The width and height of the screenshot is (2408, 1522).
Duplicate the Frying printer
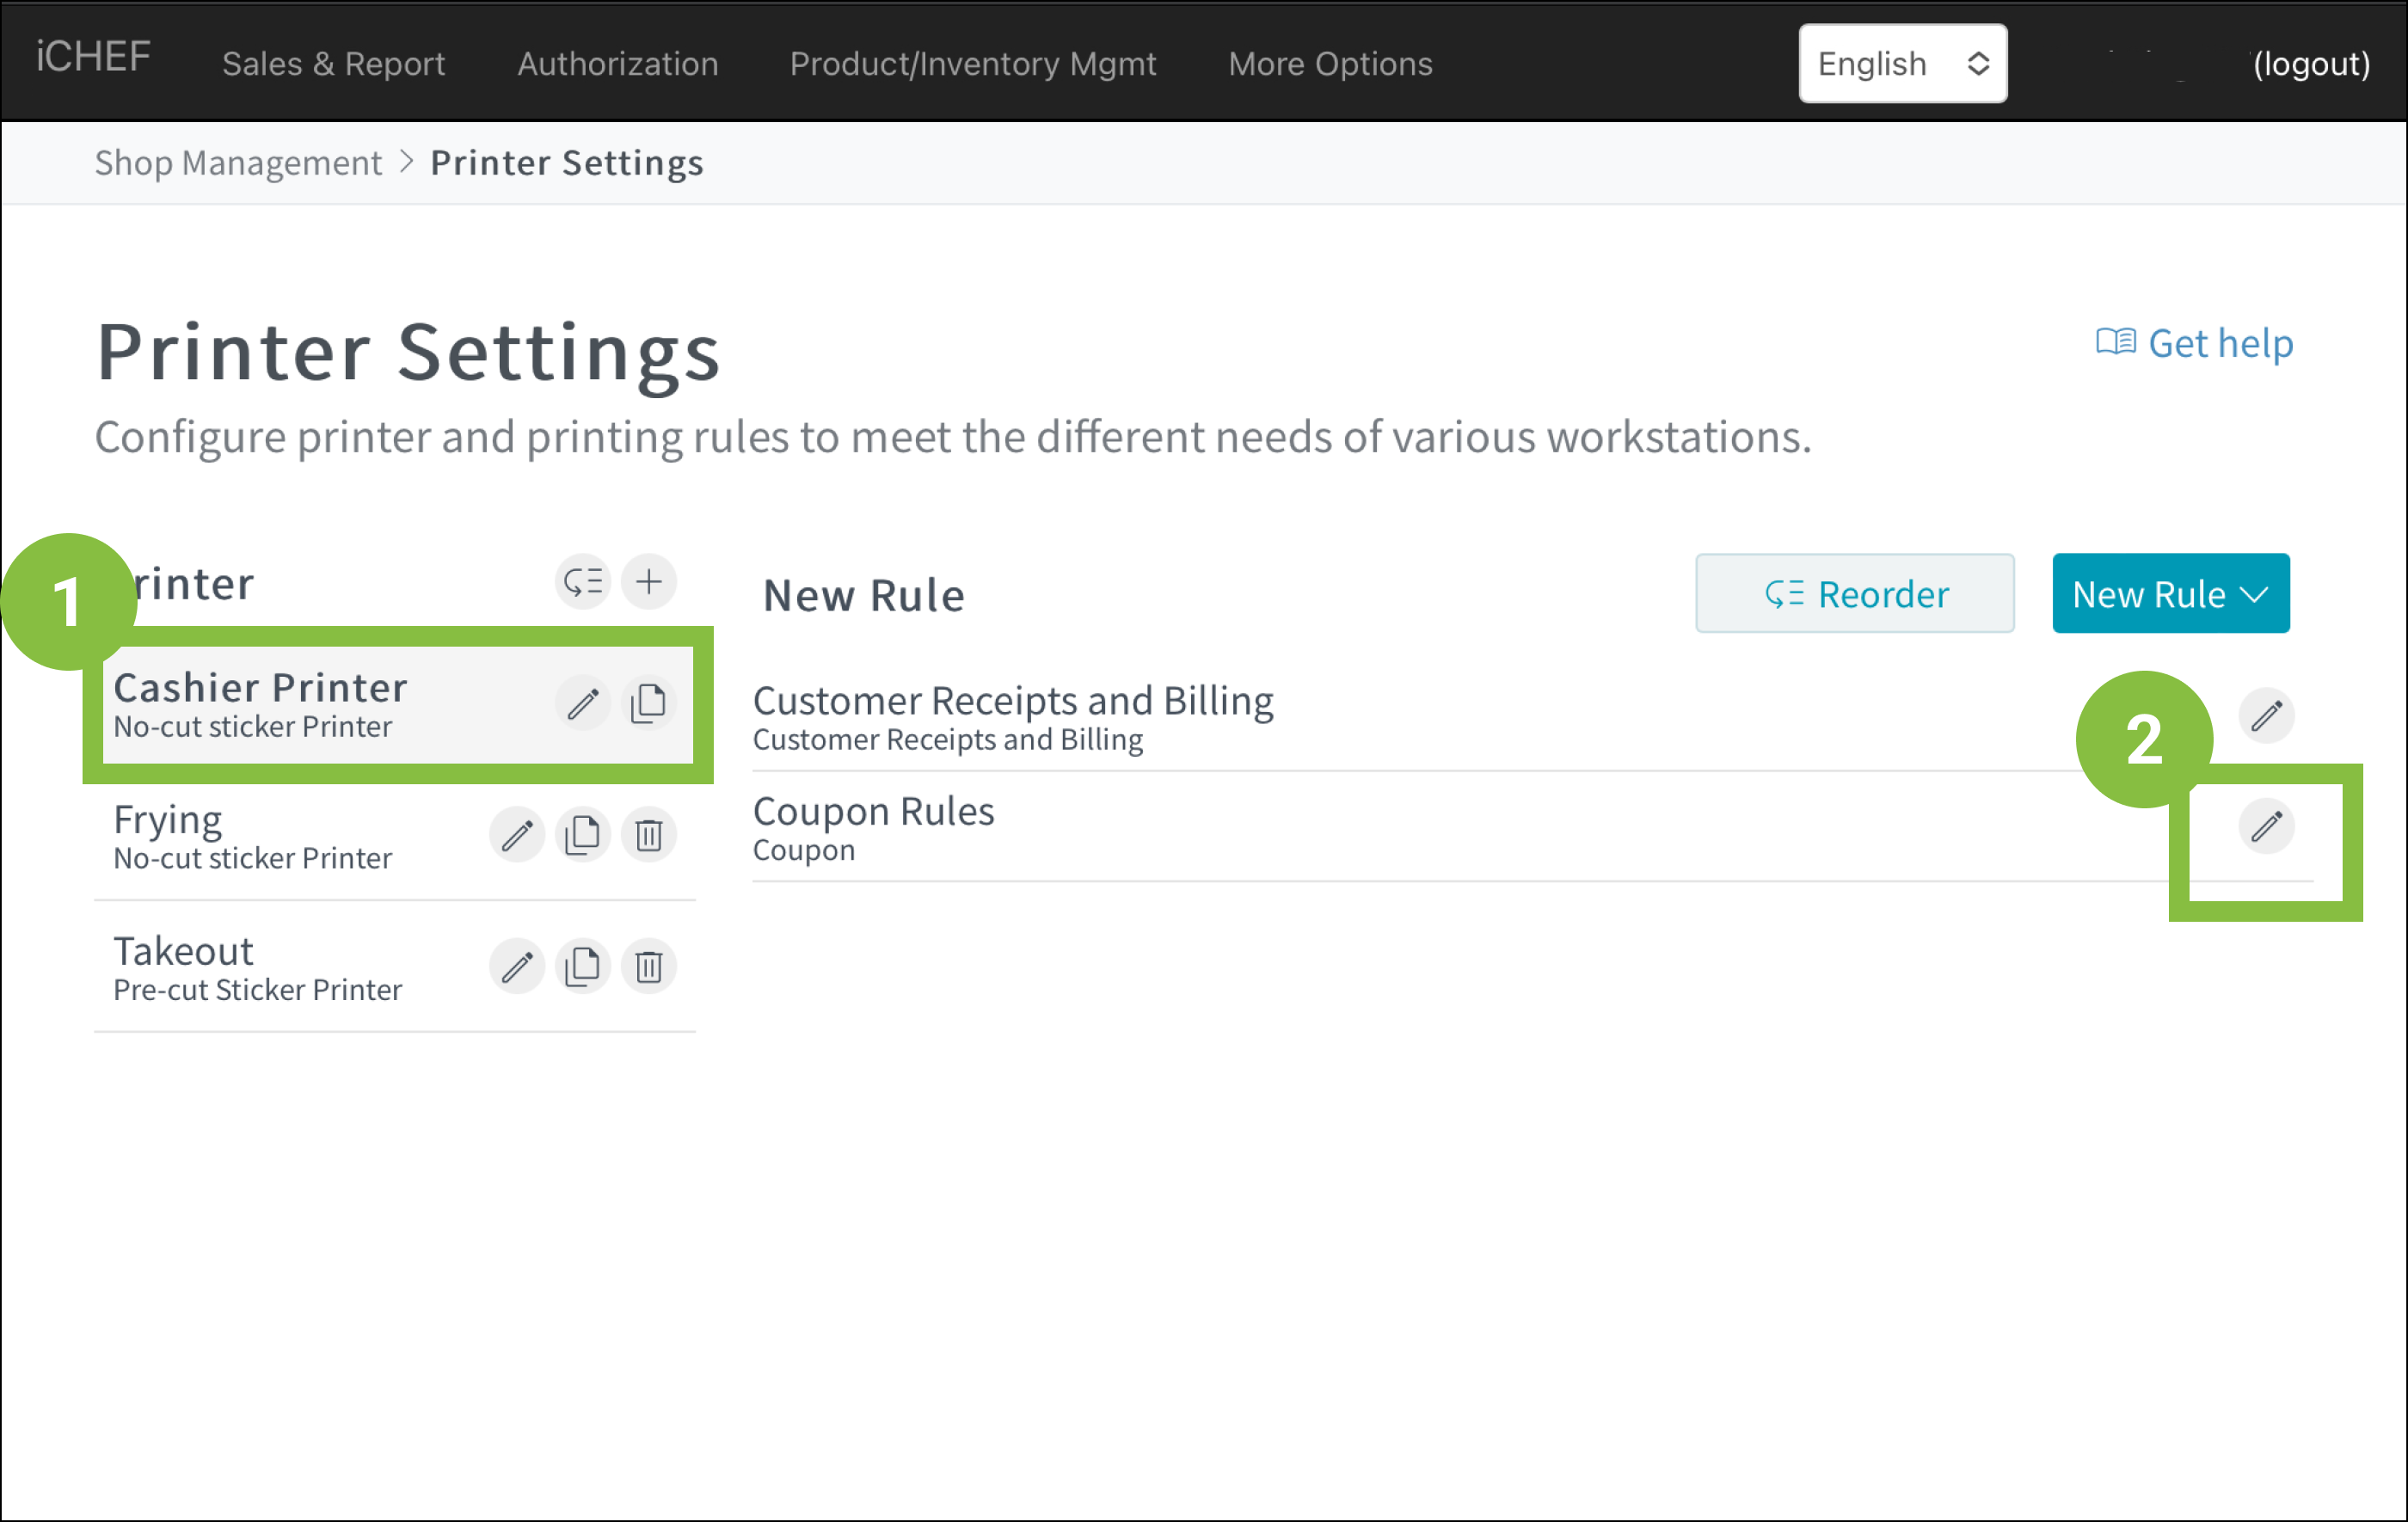(583, 835)
